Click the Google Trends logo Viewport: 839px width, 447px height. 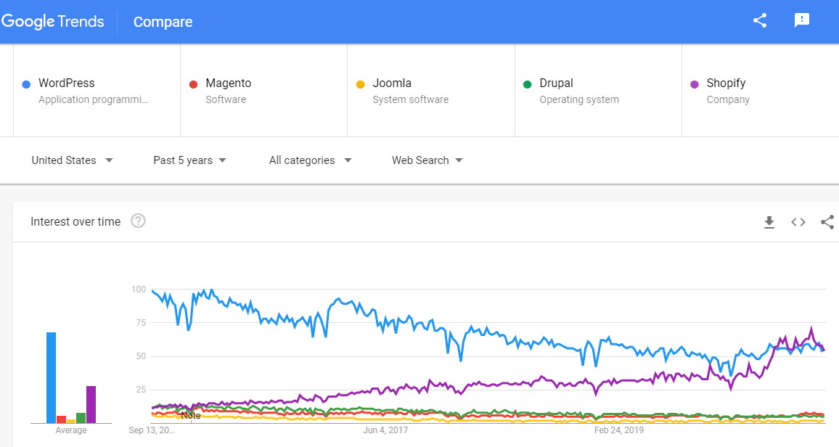[53, 21]
